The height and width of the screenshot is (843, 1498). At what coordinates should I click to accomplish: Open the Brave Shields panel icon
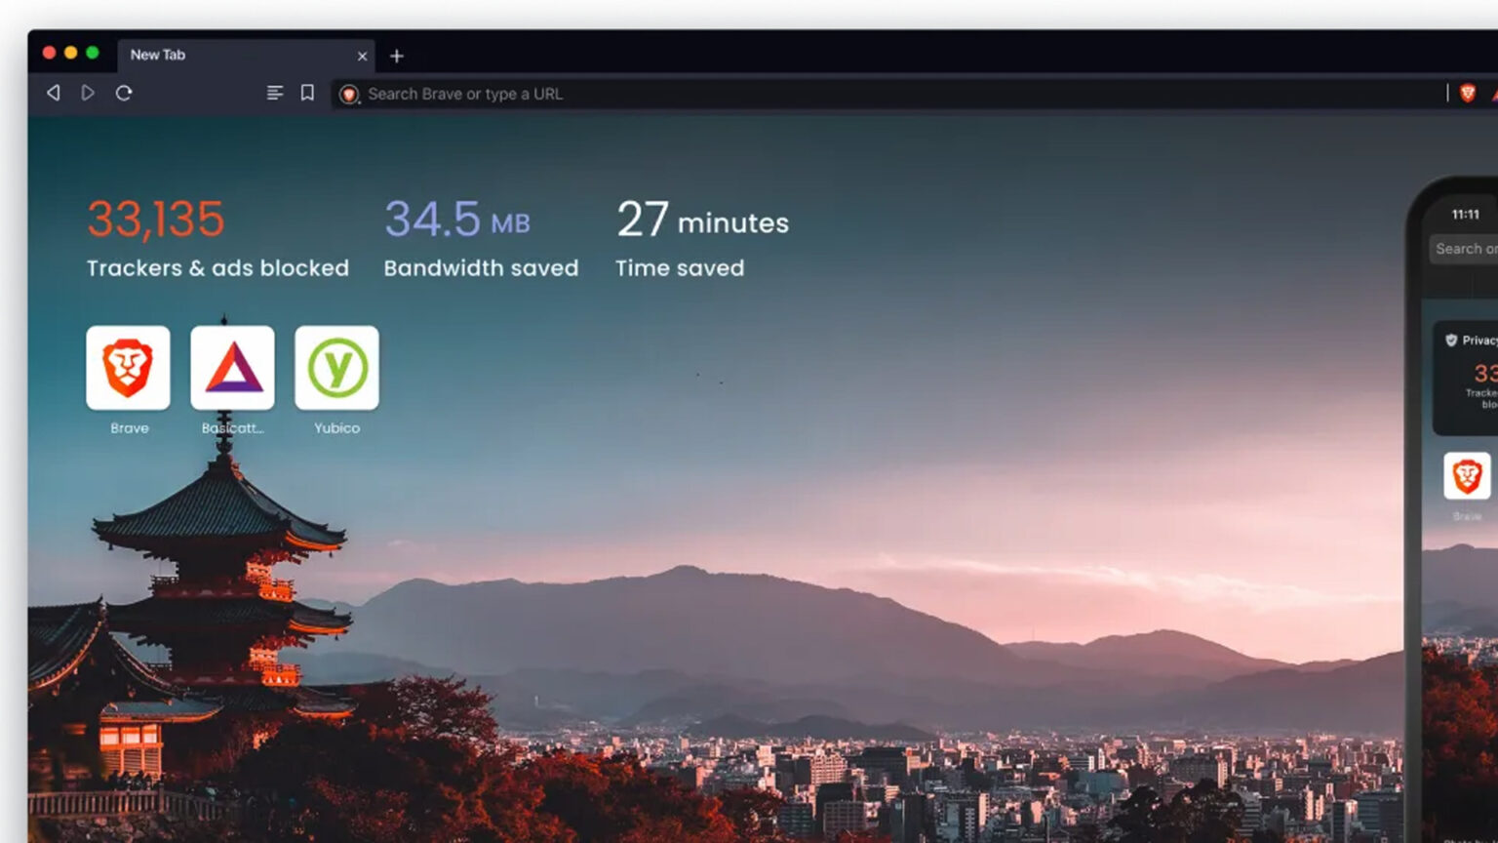pos(1467,93)
